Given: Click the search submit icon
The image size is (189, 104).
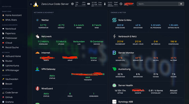Looking at the screenshot, I should [181, 4].
